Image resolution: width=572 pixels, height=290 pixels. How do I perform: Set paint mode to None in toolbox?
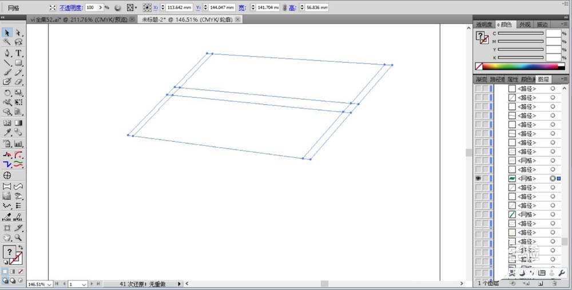pyautogui.click(x=21, y=272)
